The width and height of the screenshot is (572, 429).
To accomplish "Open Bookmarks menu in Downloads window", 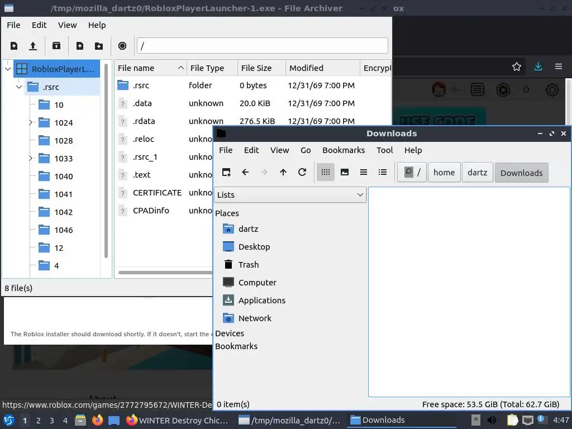I will click(344, 150).
